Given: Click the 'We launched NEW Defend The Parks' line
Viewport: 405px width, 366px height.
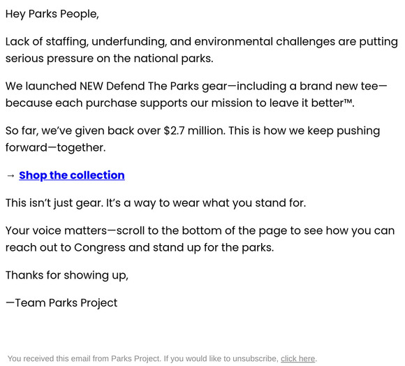Looking at the screenshot, I should coord(196,86).
